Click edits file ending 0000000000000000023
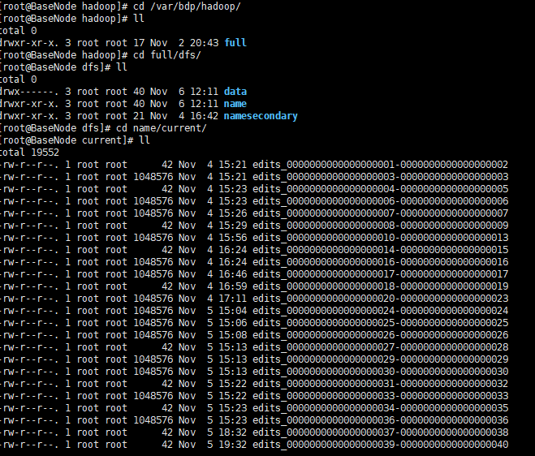The height and width of the screenshot is (456, 535). point(381,299)
